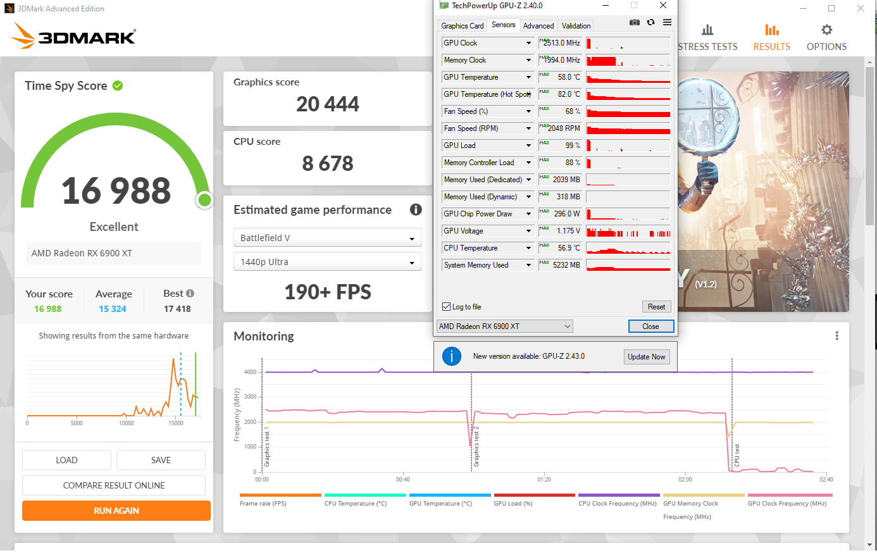877x560 pixels.
Task: Expand the Memory Clock sensor dropdown
Action: pyautogui.click(x=528, y=60)
